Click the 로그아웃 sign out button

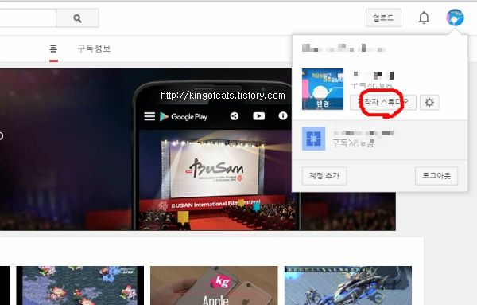[436, 176]
